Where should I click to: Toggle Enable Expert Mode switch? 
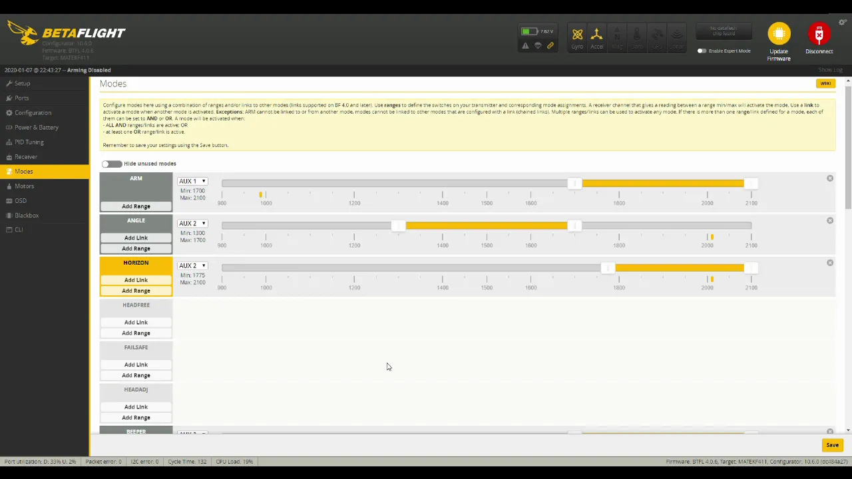pyautogui.click(x=702, y=51)
